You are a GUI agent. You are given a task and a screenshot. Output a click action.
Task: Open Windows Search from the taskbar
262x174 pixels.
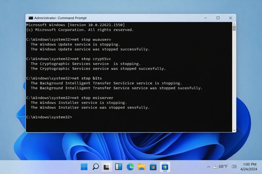(x=96, y=167)
